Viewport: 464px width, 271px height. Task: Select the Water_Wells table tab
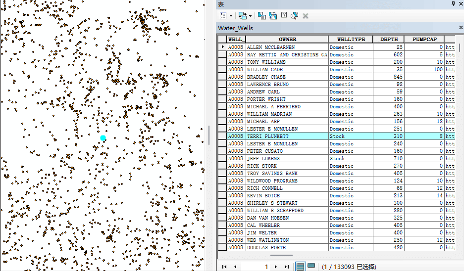[235, 28]
